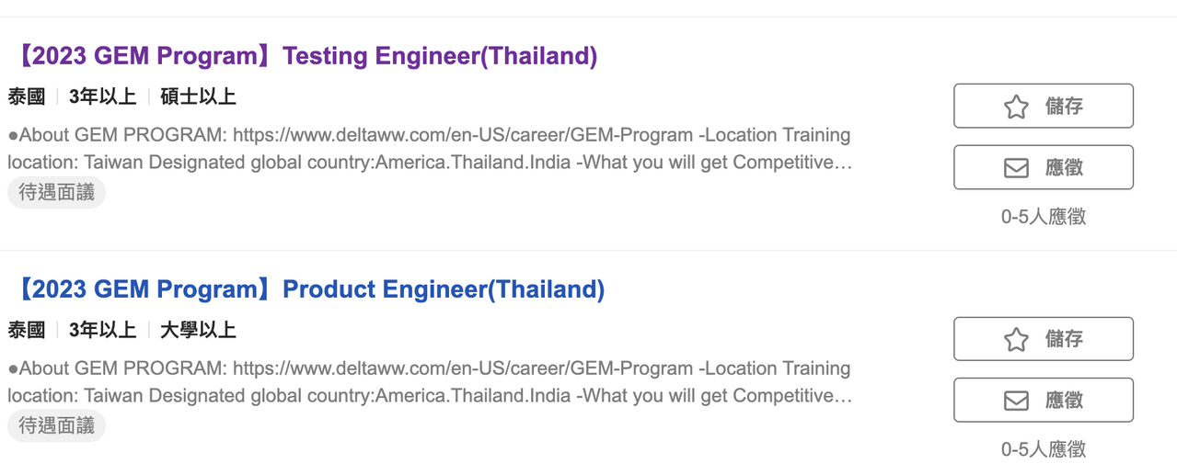Screen dimensions: 1177x475
Task: Click the envelope icon for Product Engineer job
Action: pyautogui.click(x=1016, y=401)
